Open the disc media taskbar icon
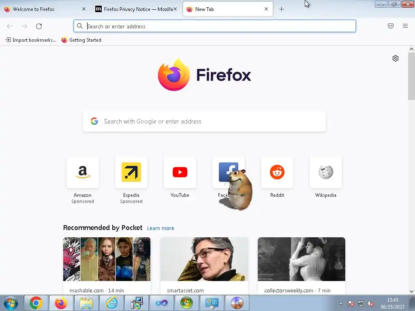Viewport: 415px width, 311px height. click(x=237, y=303)
